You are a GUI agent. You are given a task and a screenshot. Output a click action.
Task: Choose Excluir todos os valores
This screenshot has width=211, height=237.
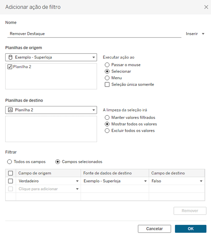pyautogui.click(x=107, y=131)
